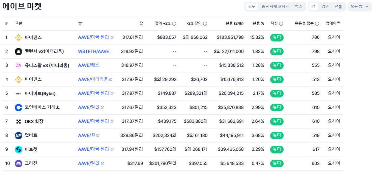Click external link icon on Coinbase row pair
The image size is (375, 172).
click(x=103, y=107)
